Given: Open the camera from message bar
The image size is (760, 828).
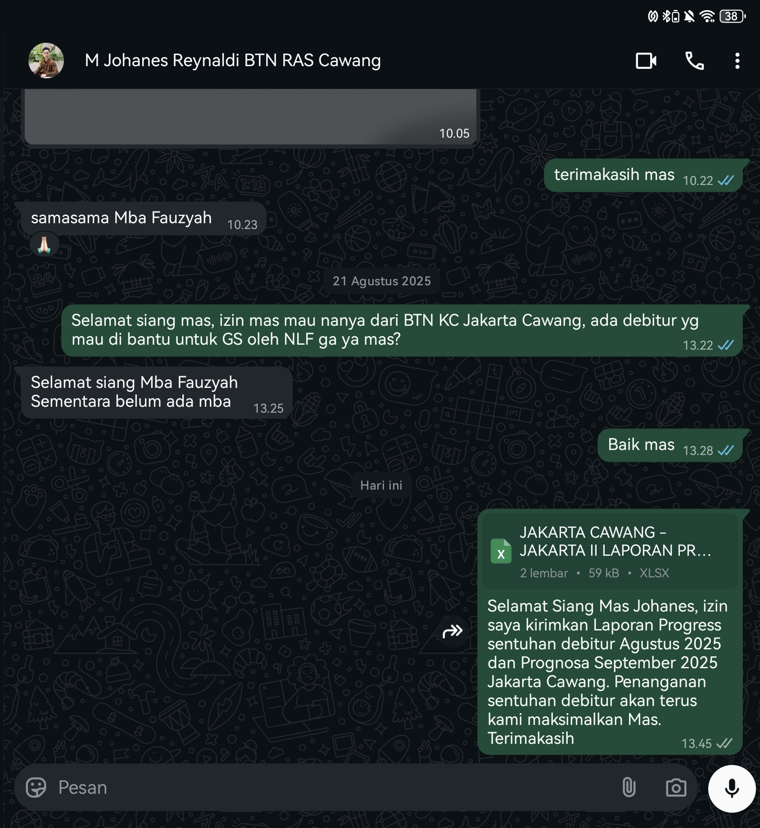Looking at the screenshot, I should click(676, 787).
